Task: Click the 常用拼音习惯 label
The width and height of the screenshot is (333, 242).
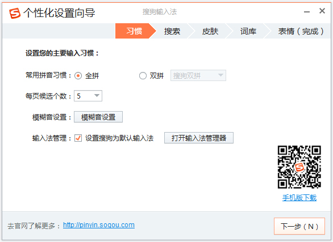Action: [x=48, y=75]
